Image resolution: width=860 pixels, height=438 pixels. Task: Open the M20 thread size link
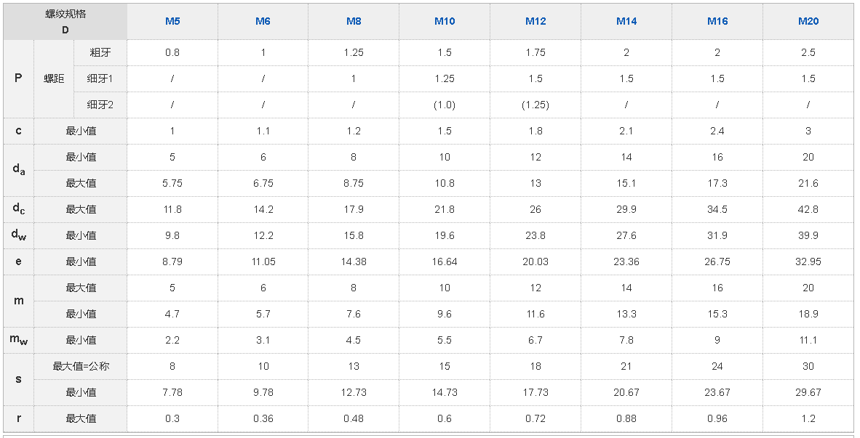coord(808,21)
